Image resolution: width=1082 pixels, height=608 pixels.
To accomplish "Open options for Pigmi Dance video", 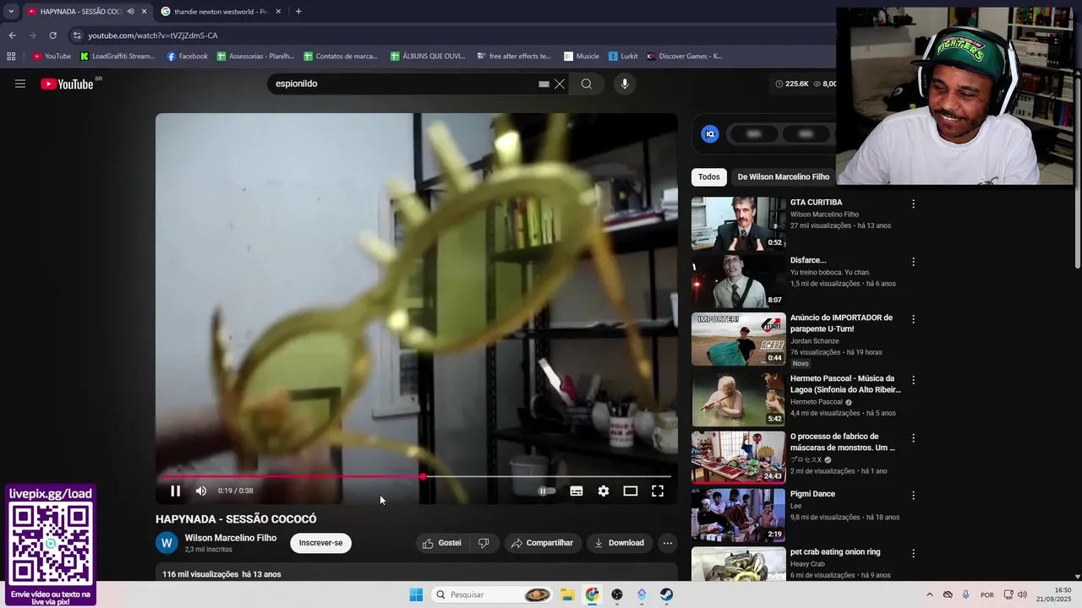I will pos(913,496).
